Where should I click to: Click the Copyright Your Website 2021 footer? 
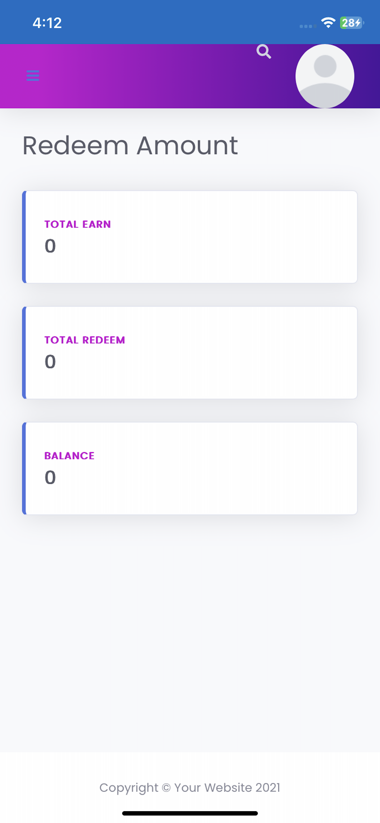tap(190, 788)
